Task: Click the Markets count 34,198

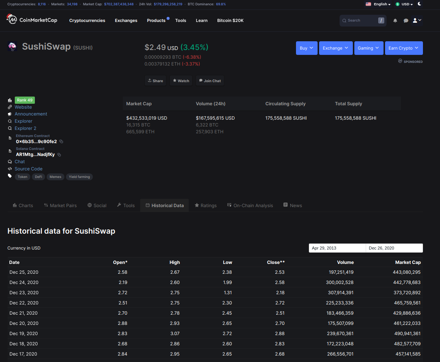Action: pos(72,4)
